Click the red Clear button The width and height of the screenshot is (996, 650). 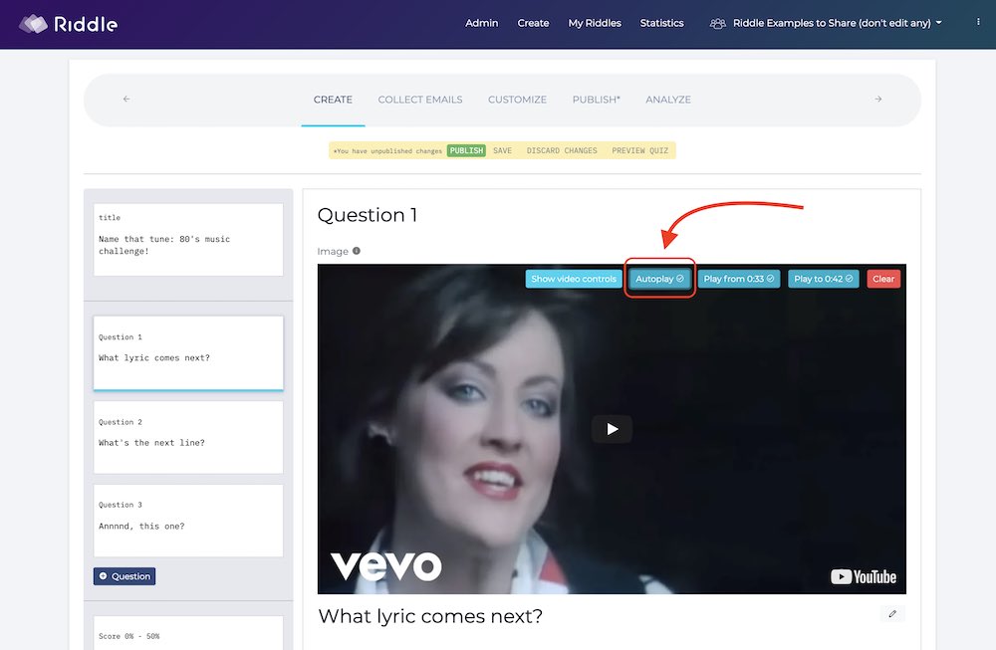[x=883, y=279]
